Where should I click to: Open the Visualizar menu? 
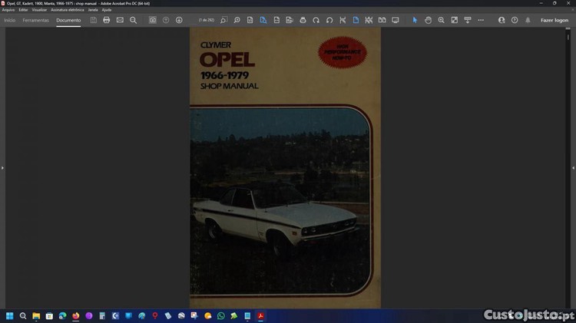click(39, 9)
